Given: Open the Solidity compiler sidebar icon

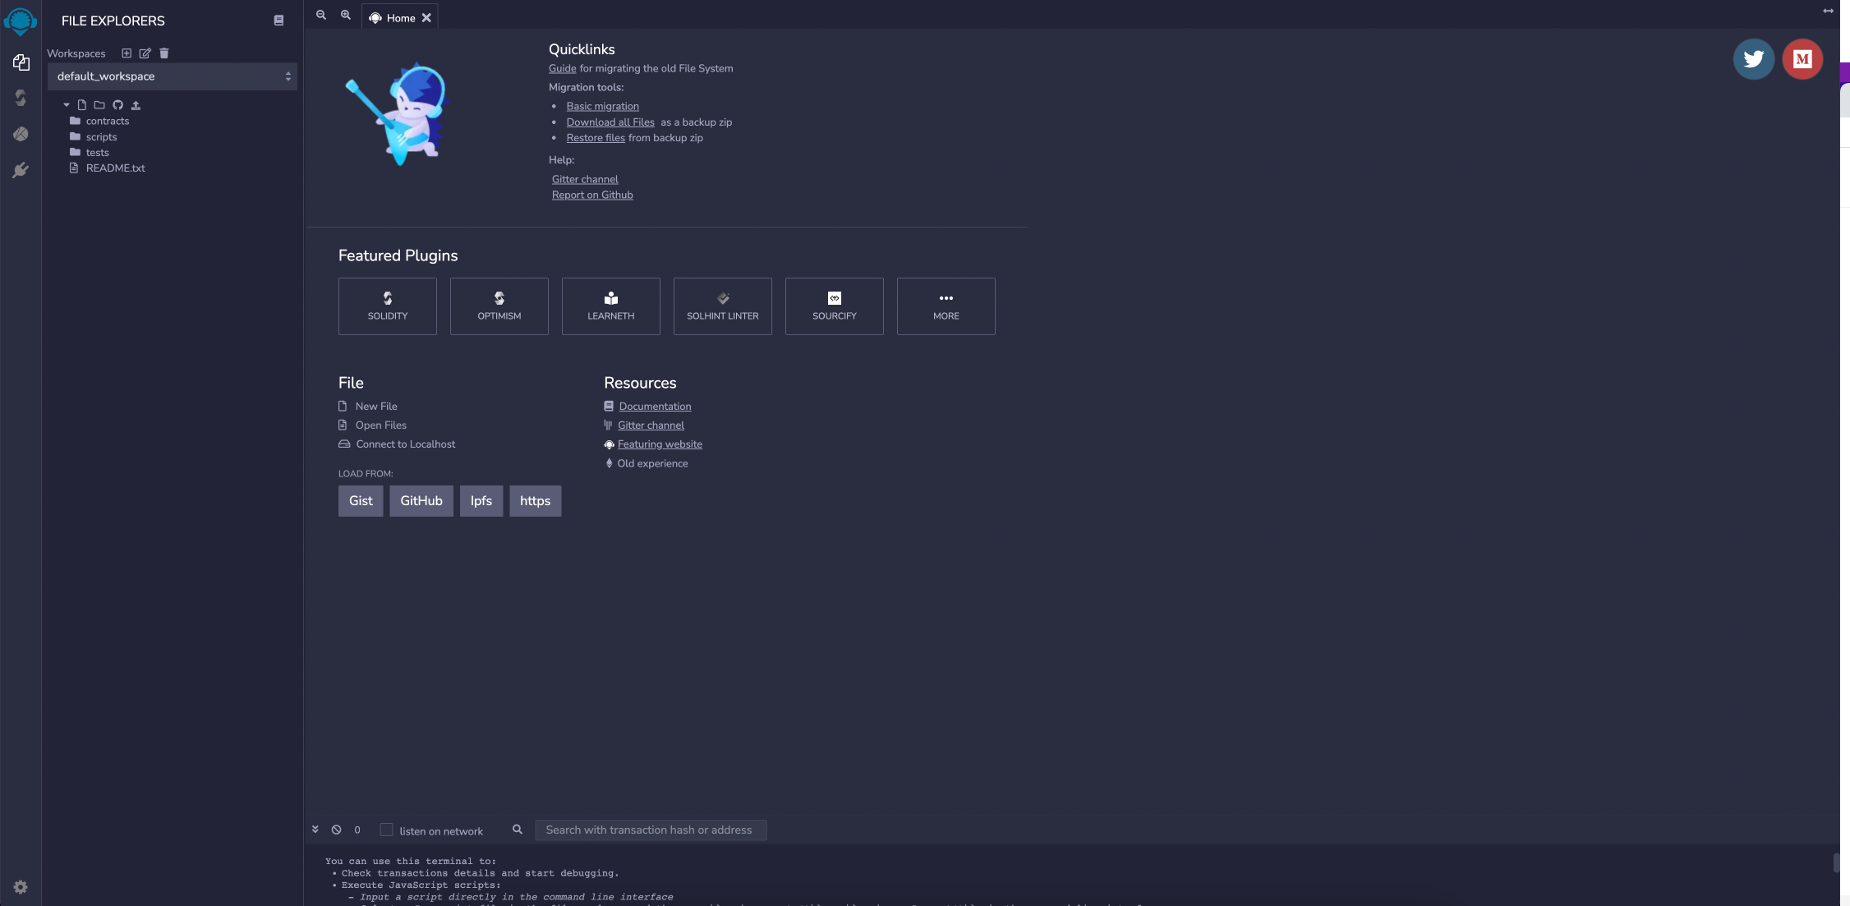Looking at the screenshot, I should 21,98.
